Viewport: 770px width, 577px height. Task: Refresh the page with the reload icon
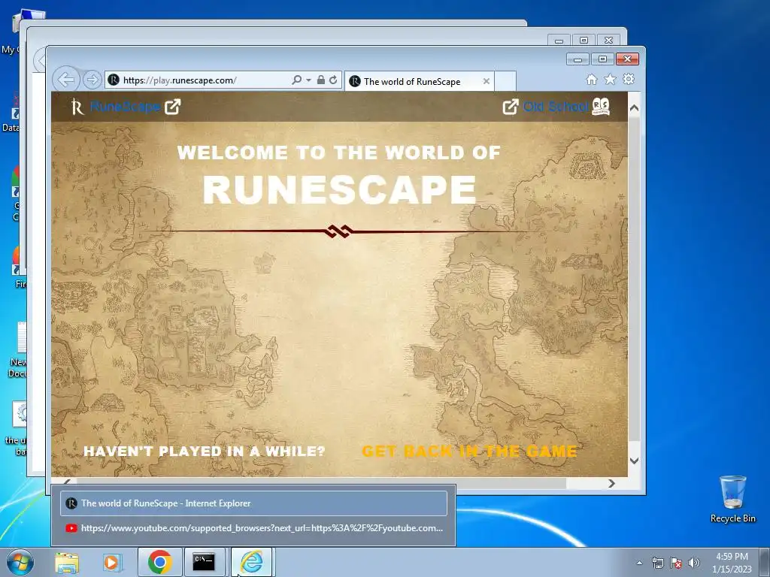pyautogui.click(x=333, y=80)
